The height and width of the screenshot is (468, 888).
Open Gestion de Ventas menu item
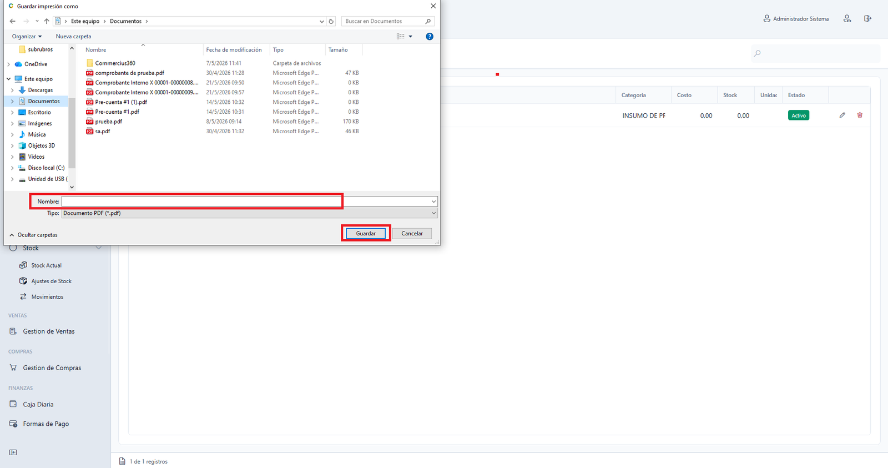49,331
